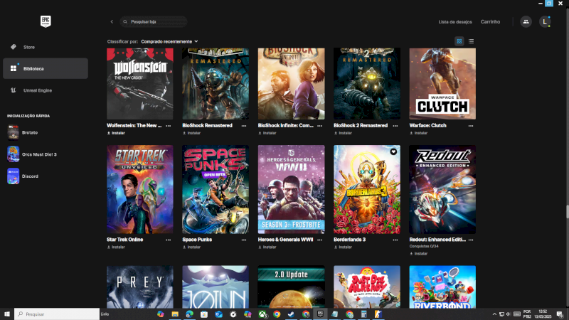Switch library to list view

(471, 41)
